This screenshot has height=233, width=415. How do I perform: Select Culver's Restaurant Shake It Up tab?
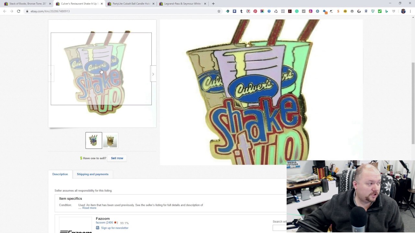click(x=79, y=4)
